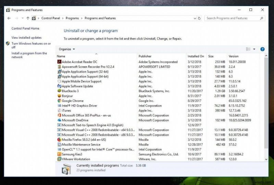
Task: Open Install a program from the network
Action: tap(29, 55)
